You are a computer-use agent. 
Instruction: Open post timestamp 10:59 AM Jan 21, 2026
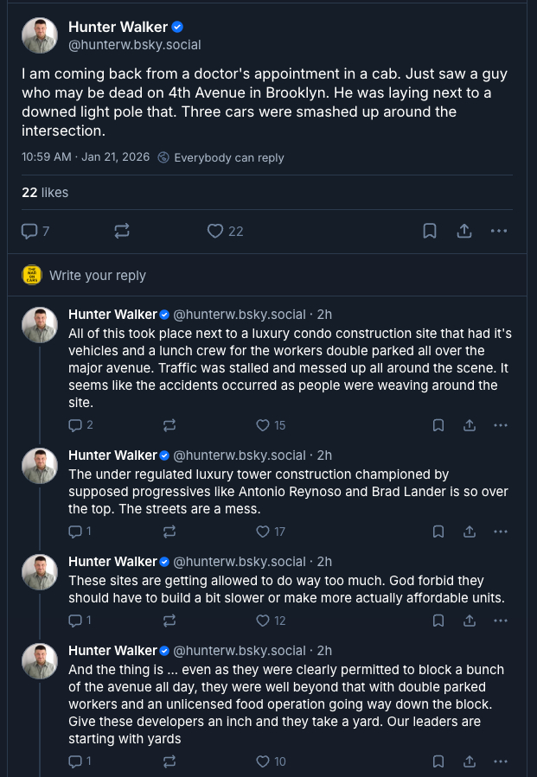(85, 157)
